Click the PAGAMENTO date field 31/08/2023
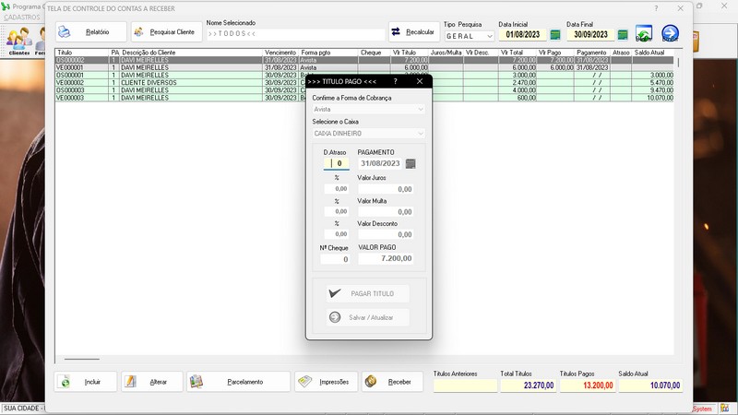 coord(380,163)
